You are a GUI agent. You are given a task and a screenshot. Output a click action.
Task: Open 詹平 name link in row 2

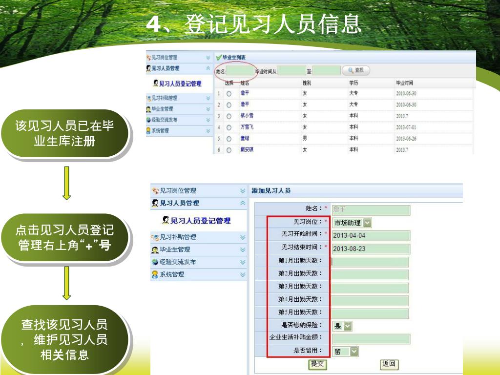(245, 104)
